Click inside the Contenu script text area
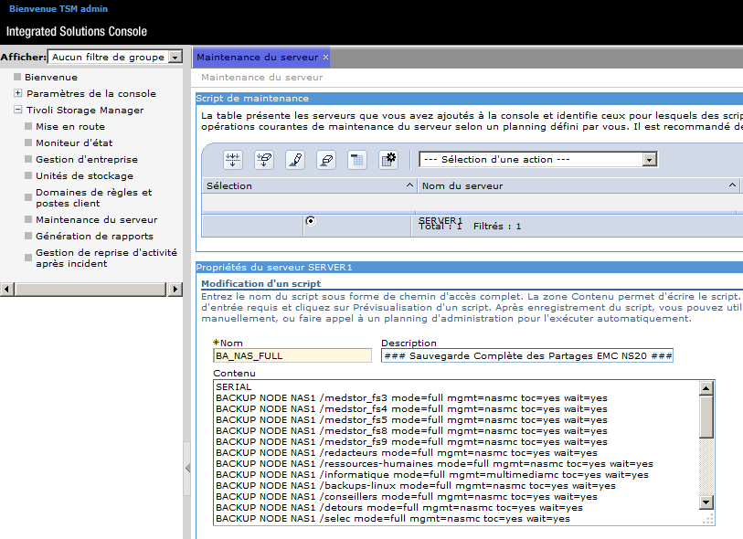 click(x=456, y=453)
